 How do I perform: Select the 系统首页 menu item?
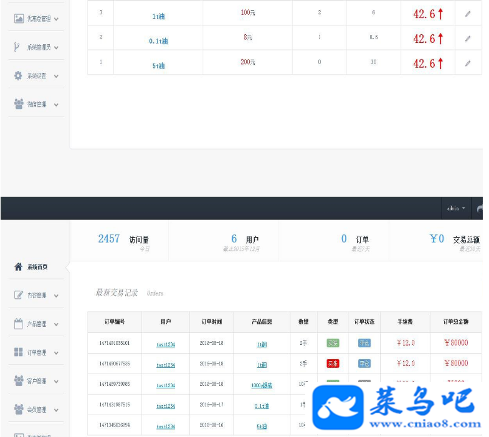pos(36,267)
